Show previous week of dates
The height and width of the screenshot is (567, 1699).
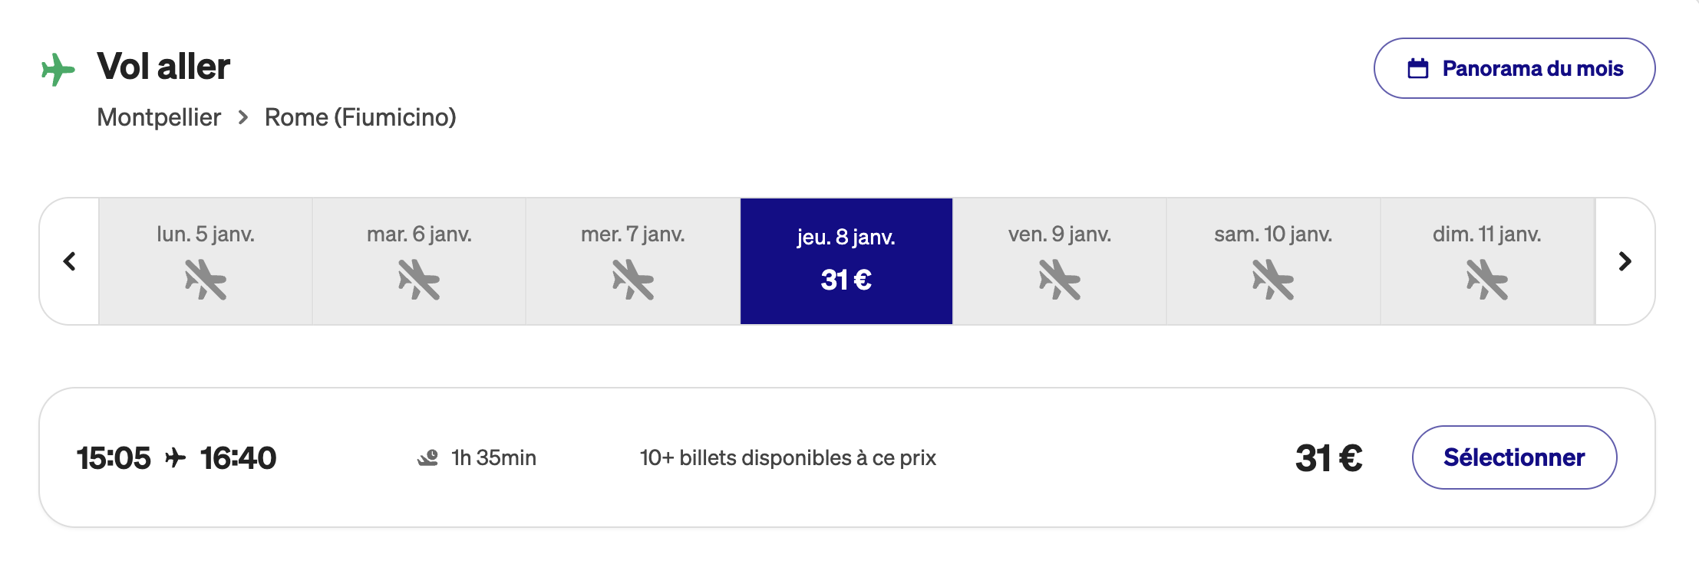click(x=70, y=261)
